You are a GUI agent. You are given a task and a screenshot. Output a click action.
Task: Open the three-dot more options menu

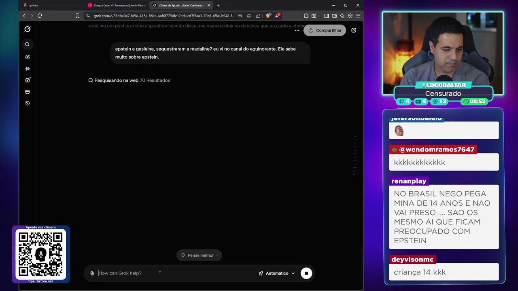[x=297, y=30]
